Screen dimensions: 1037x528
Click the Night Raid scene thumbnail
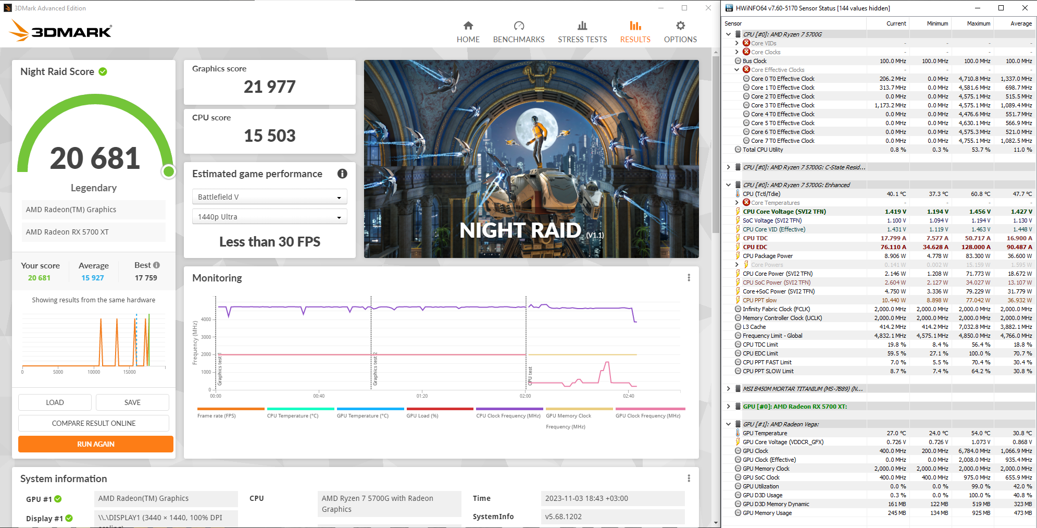click(x=531, y=159)
